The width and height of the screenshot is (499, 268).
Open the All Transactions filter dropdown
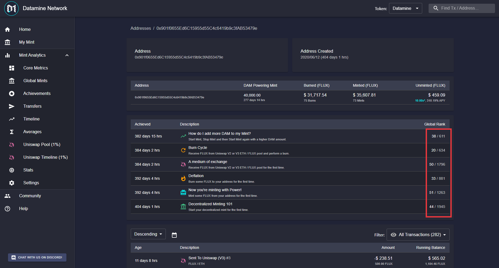pyautogui.click(x=418, y=235)
